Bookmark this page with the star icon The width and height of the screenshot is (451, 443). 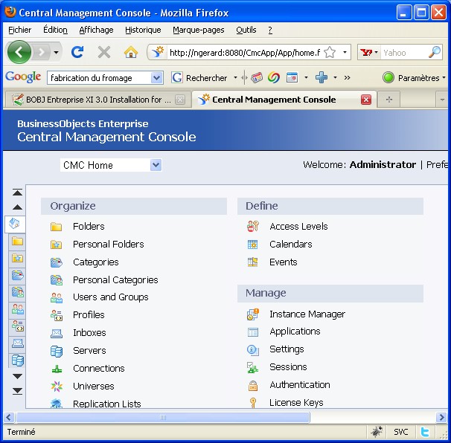tap(330, 53)
